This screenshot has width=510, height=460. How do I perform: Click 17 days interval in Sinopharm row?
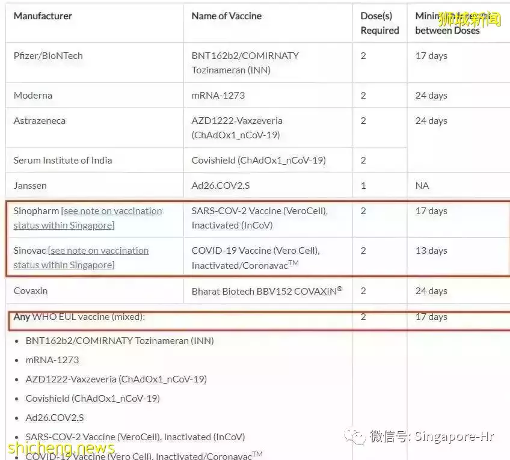pyautogui.click(x=431, y=211)
